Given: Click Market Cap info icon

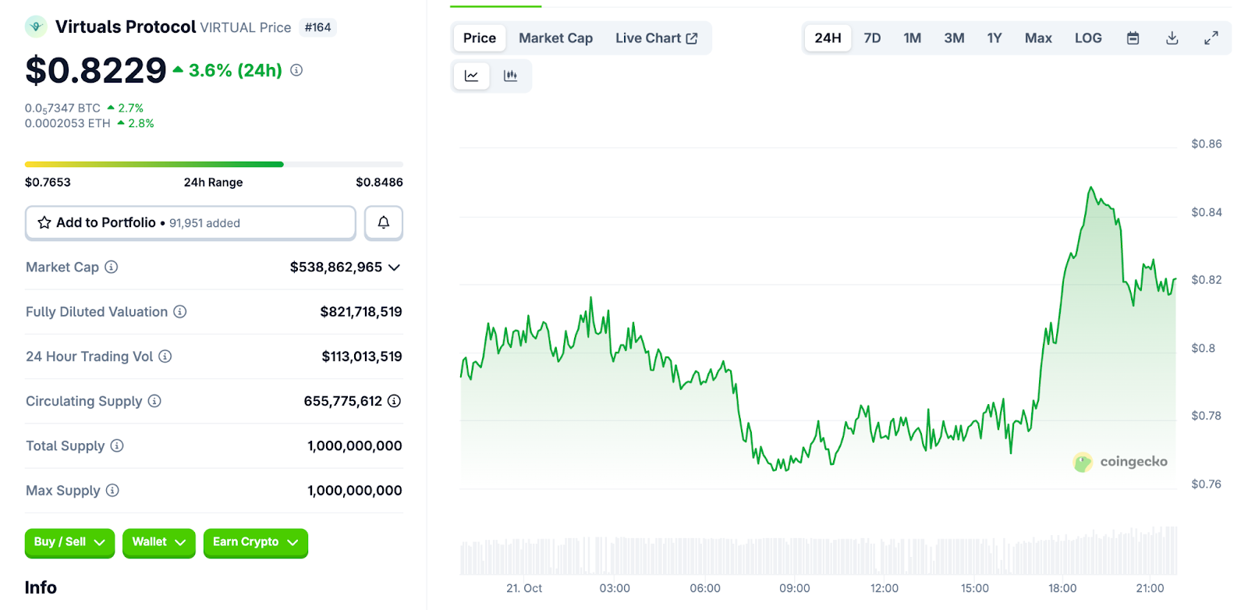Looking at the screenshot, I should click(112, 267).
